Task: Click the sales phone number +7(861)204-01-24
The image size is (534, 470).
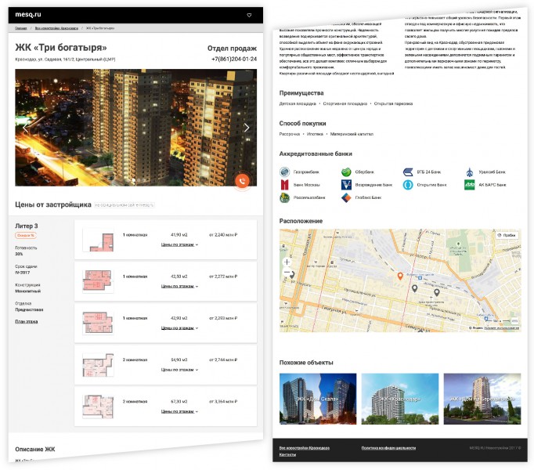Action: [x=234, y=59]
